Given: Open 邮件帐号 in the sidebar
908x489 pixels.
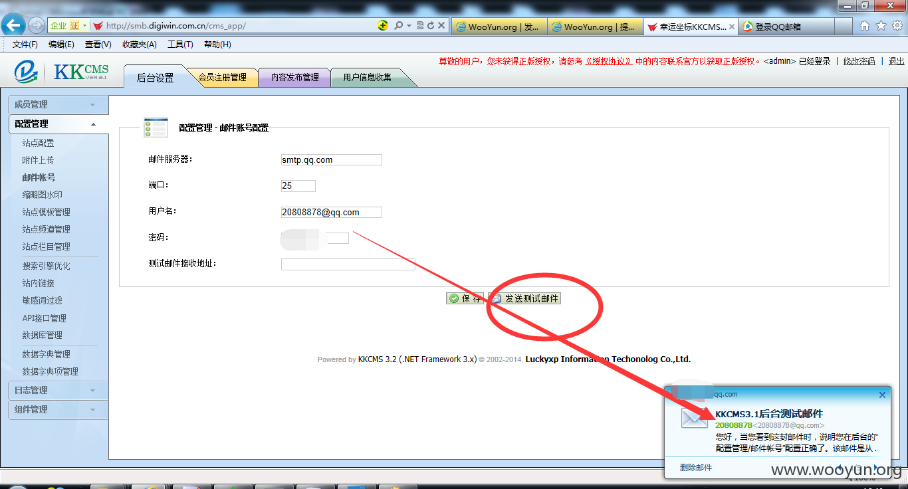Looking at the screenshot, I should (39, 177).
